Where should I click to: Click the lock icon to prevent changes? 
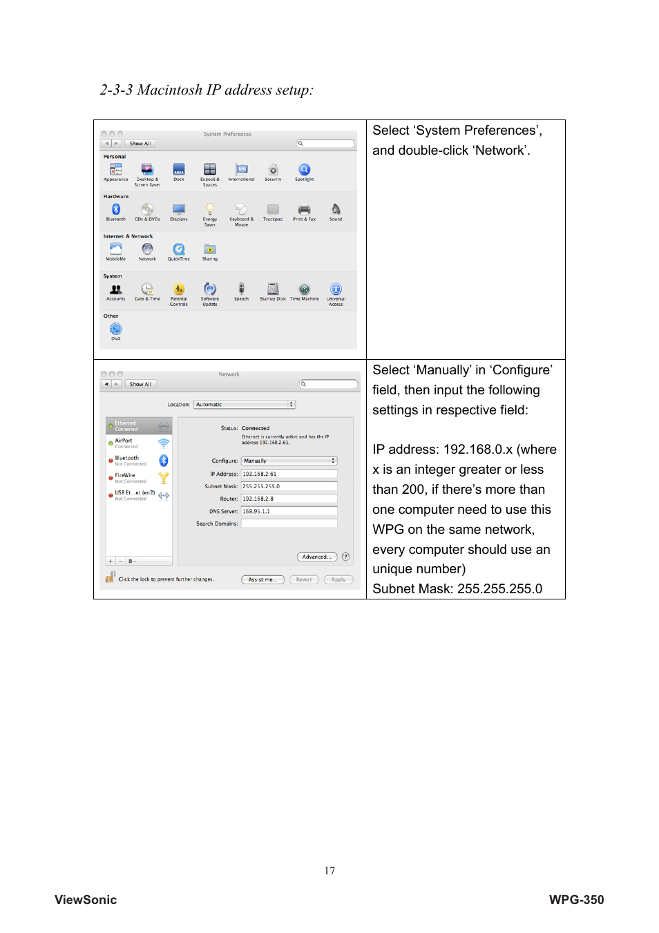(x=110, y=577)
